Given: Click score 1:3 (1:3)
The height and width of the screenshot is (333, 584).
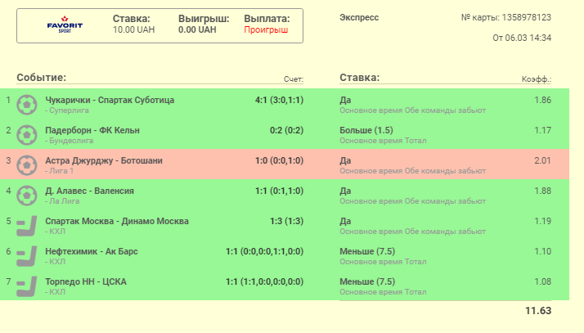Looking at the screenshot, I should click(x=287, y=221).
